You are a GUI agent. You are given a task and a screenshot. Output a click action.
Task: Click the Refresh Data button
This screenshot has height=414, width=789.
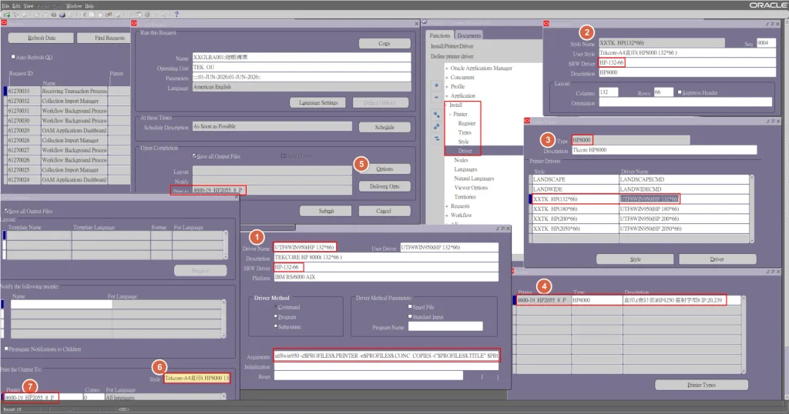(x=42, y=38)
